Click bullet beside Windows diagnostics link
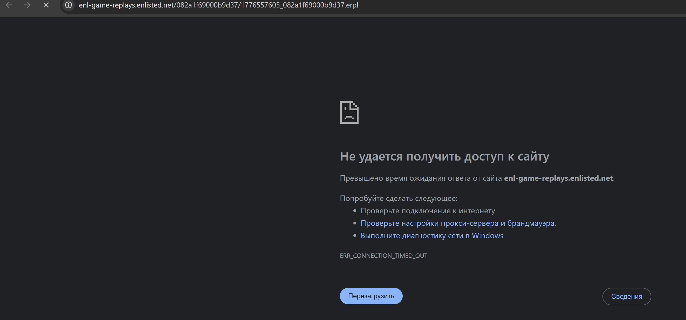The width and height of the screenshot is (686, 320). click(x=354, y=236)
